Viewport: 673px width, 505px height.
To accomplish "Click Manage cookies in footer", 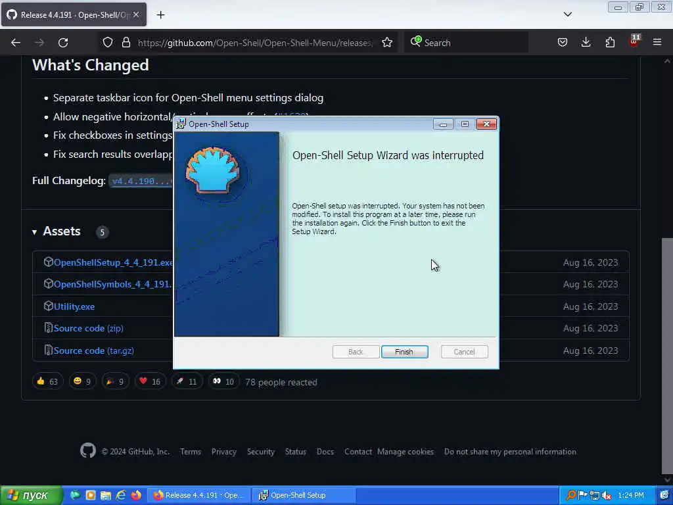I will pos(406,452).
